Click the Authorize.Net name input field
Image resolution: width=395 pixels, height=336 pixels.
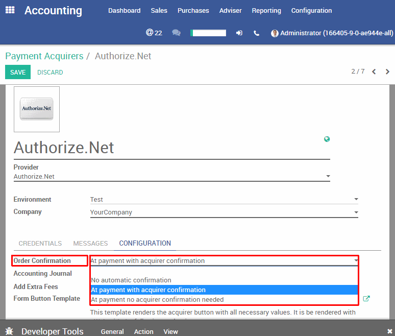172,148
